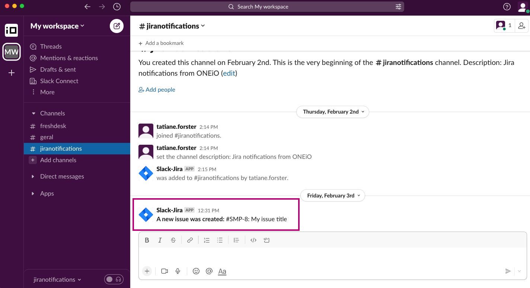
Task: Record an audio clip with microphone
Action: [x=178, y=271]
